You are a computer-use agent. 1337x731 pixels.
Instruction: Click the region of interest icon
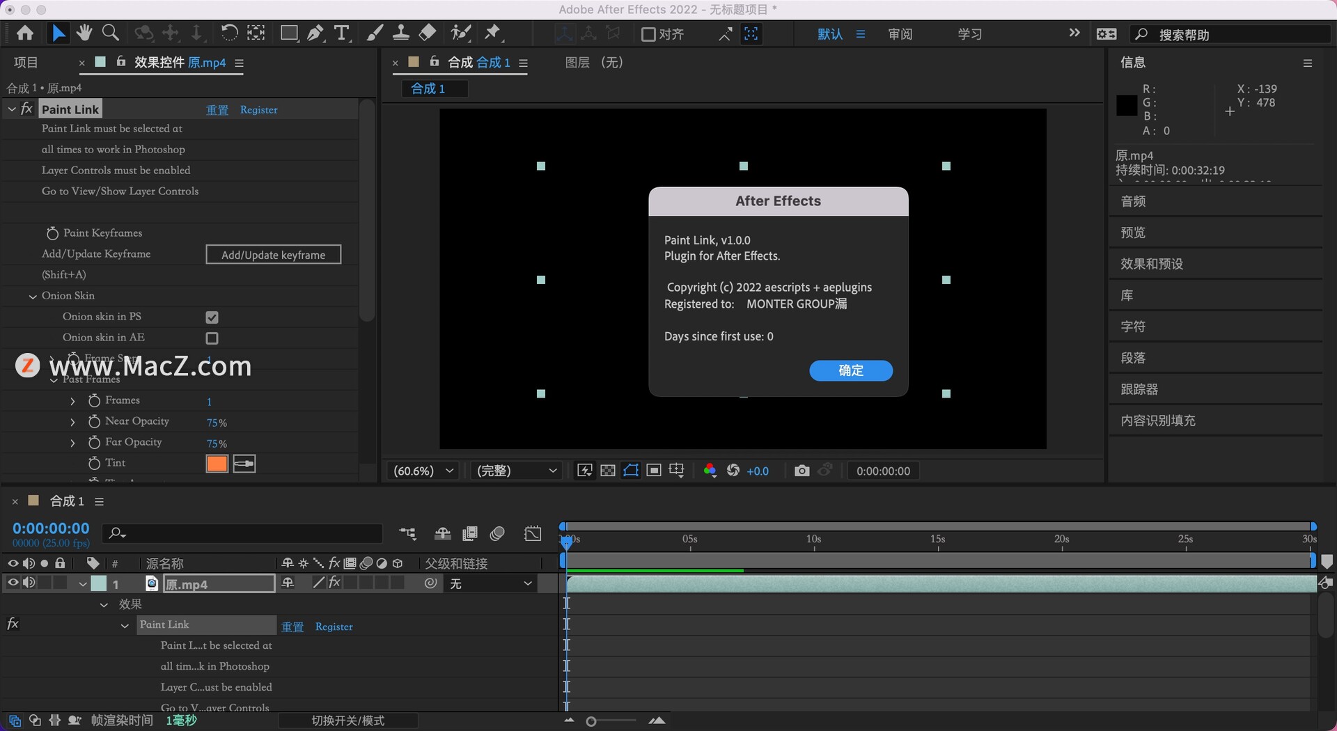click(x=653, y=471)
